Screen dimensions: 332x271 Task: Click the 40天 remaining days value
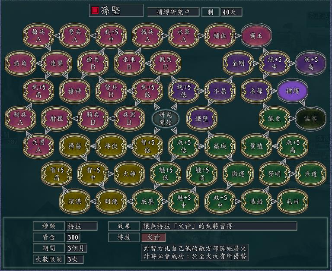(x=231, y=12)
